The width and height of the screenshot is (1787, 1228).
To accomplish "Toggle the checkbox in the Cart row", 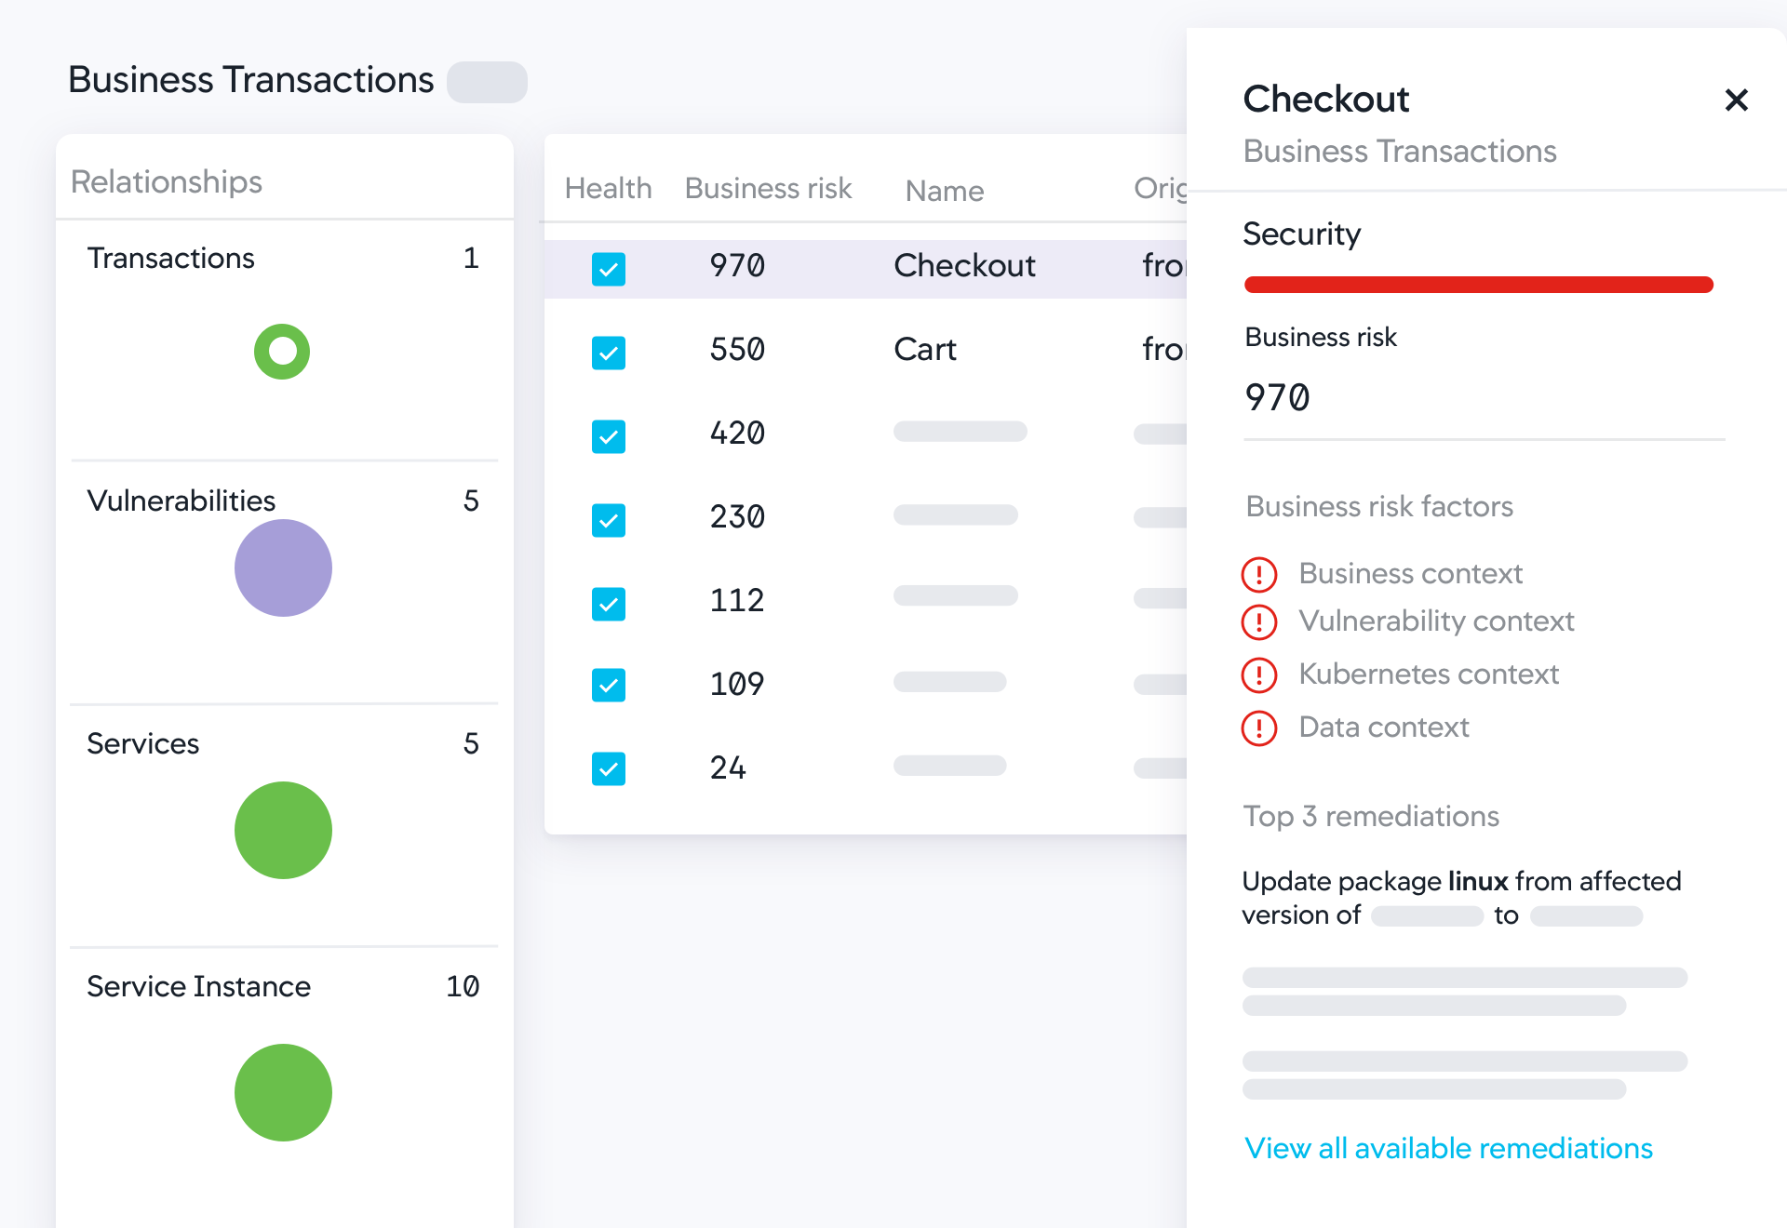I will click(x=609, y=353).
